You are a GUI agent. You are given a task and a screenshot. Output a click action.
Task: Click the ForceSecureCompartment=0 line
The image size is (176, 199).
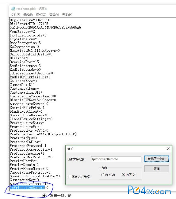coord(33,96)
